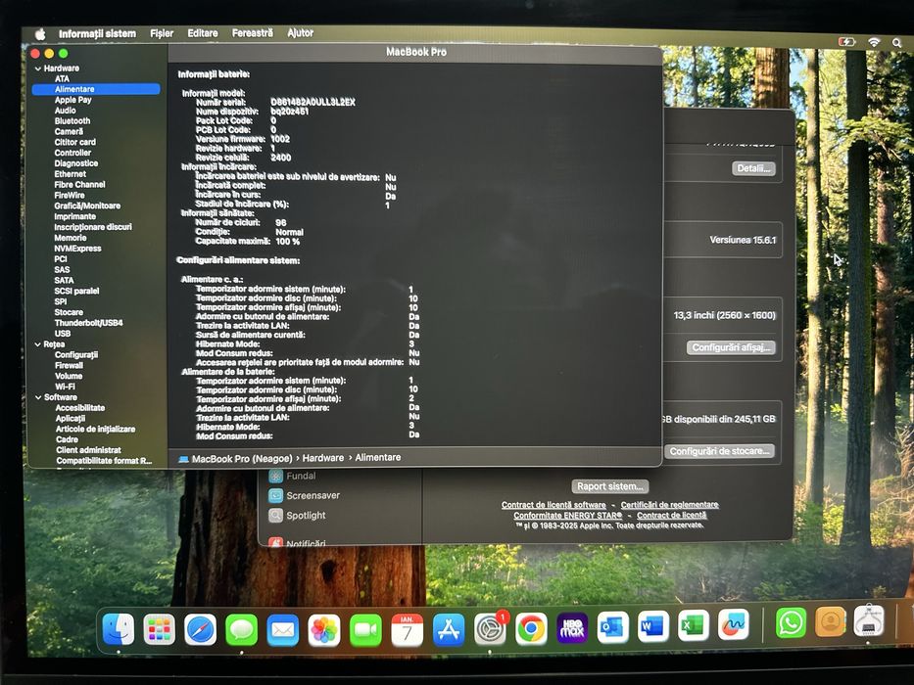
Task: Click the Detalii... button
Action: click(x=753, y=168)
